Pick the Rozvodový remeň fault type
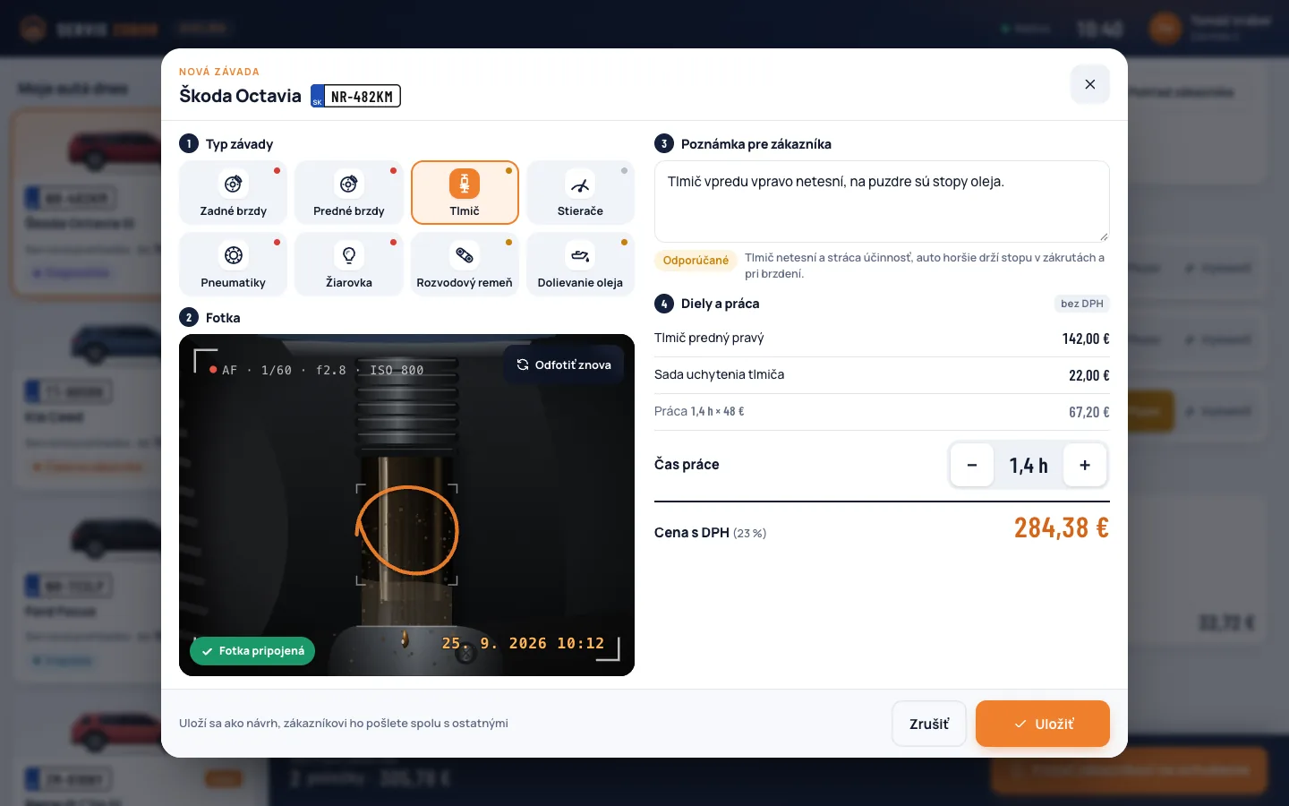This screenshot has width=1289, height=806. 465,264
